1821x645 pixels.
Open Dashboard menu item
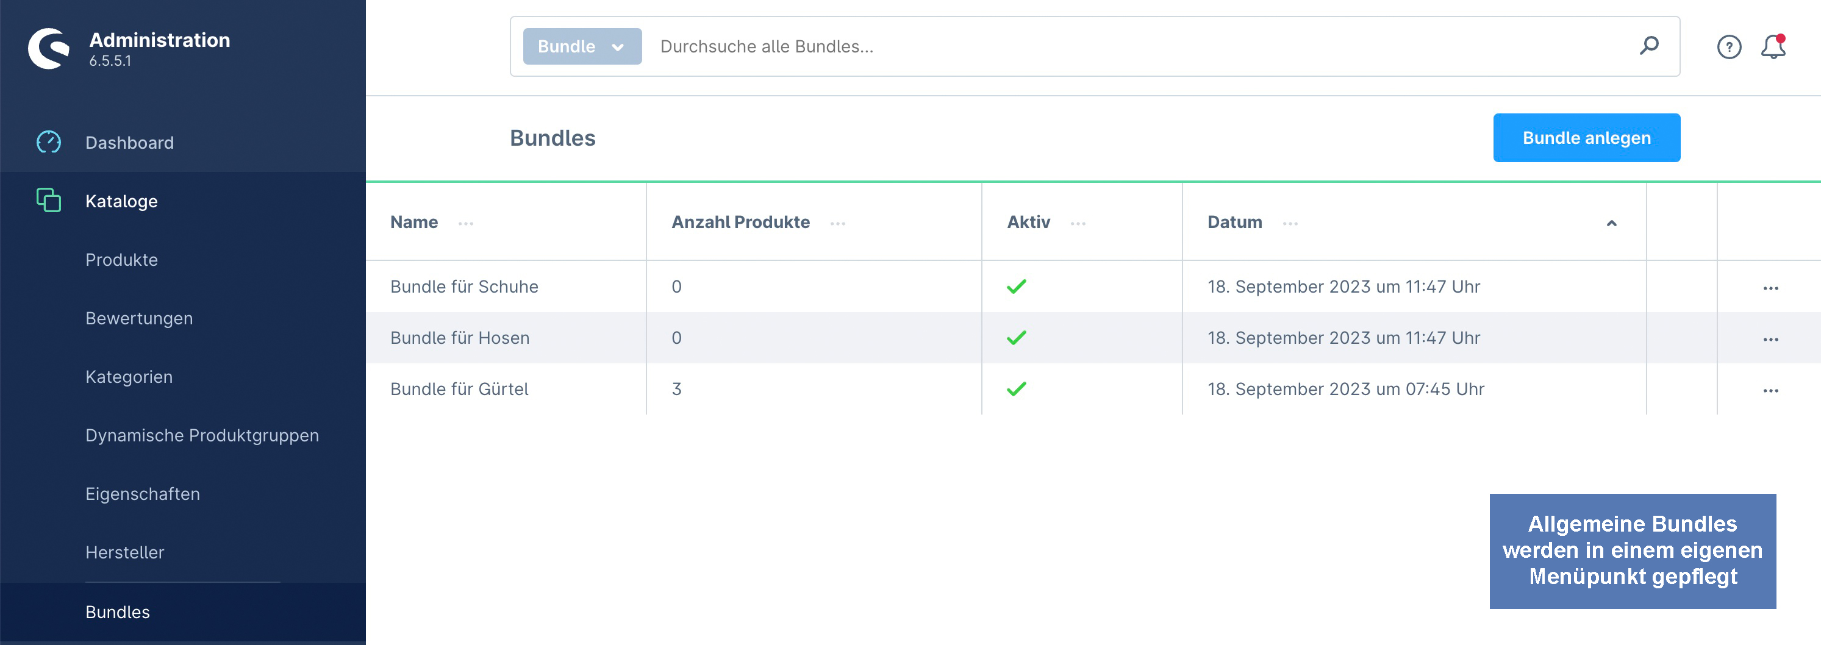[x=129, y=143]
